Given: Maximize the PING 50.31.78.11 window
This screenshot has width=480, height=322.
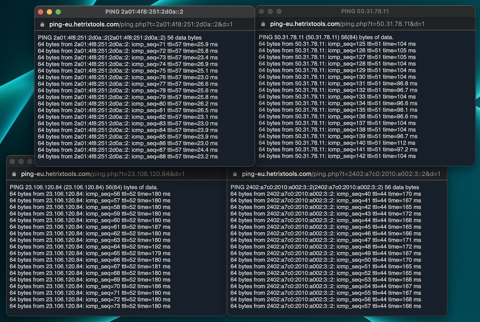Looking at the screenshot, I should pyautogui.click(x=279, y=11).
